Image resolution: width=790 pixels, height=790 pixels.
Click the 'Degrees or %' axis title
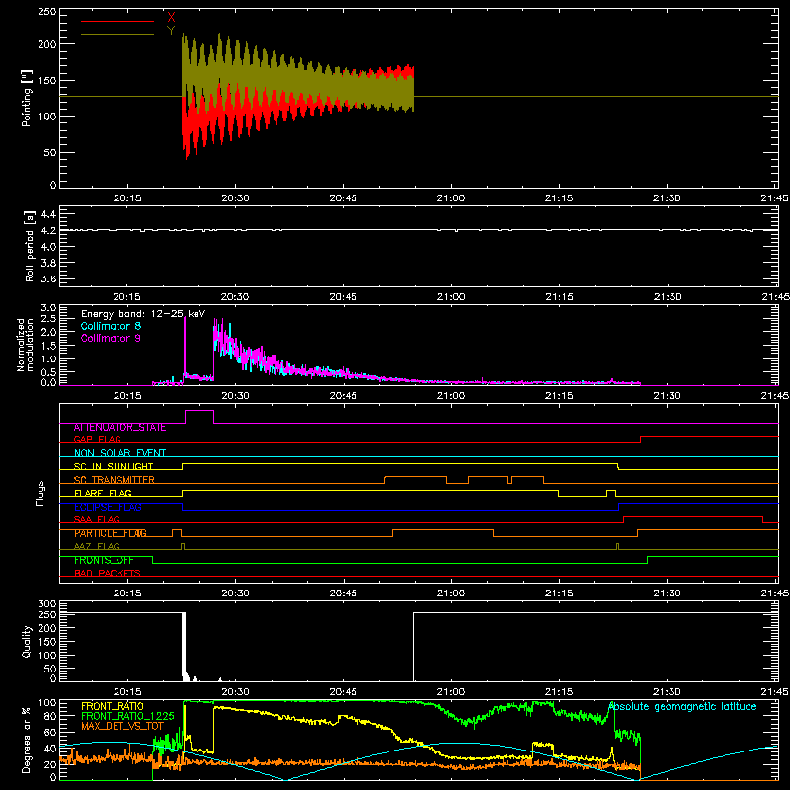point(27,740)
